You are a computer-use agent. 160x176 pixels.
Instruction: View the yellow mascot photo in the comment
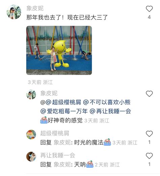pyautogui.click(x=59, y=50)
